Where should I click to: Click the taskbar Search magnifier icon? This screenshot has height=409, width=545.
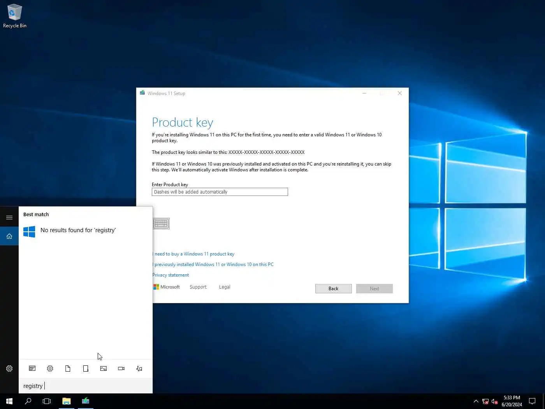(x=28, y=401)
